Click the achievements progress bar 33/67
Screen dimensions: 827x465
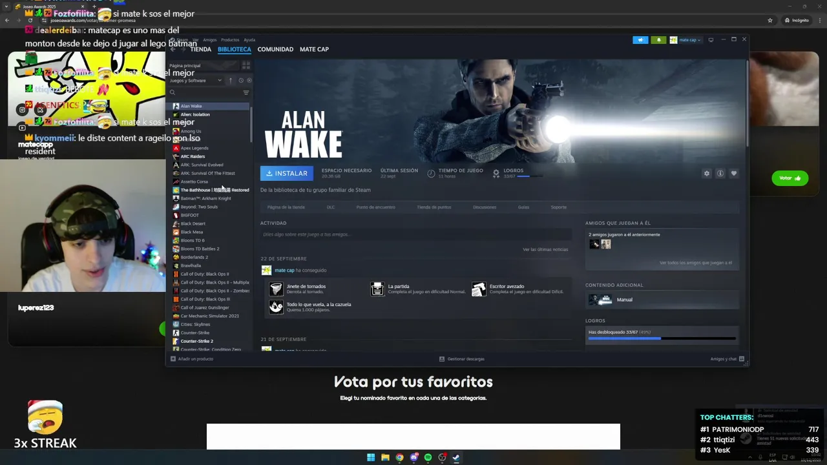click(662, 338)
